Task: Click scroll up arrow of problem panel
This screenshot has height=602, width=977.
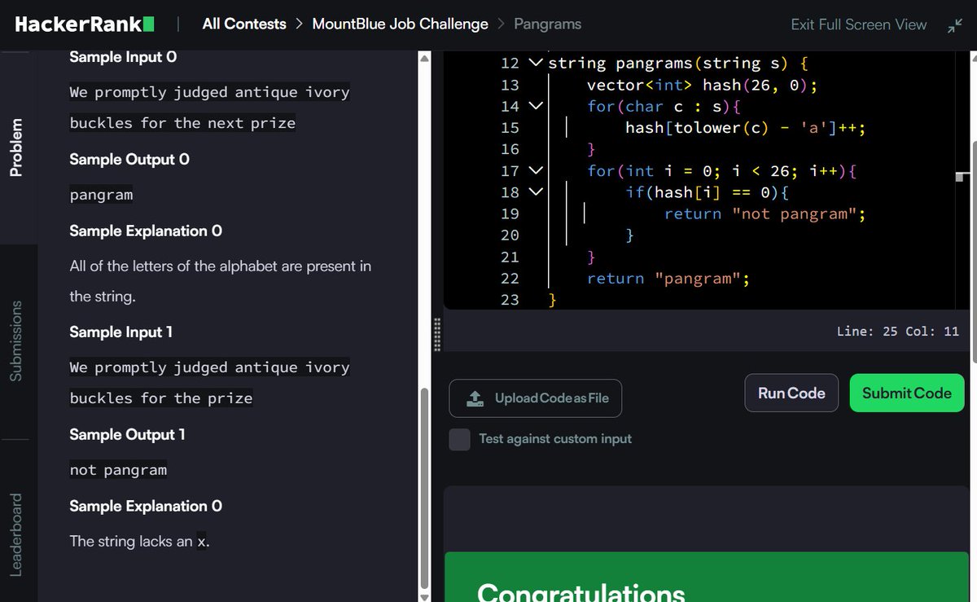Action: tap(423, 58)
